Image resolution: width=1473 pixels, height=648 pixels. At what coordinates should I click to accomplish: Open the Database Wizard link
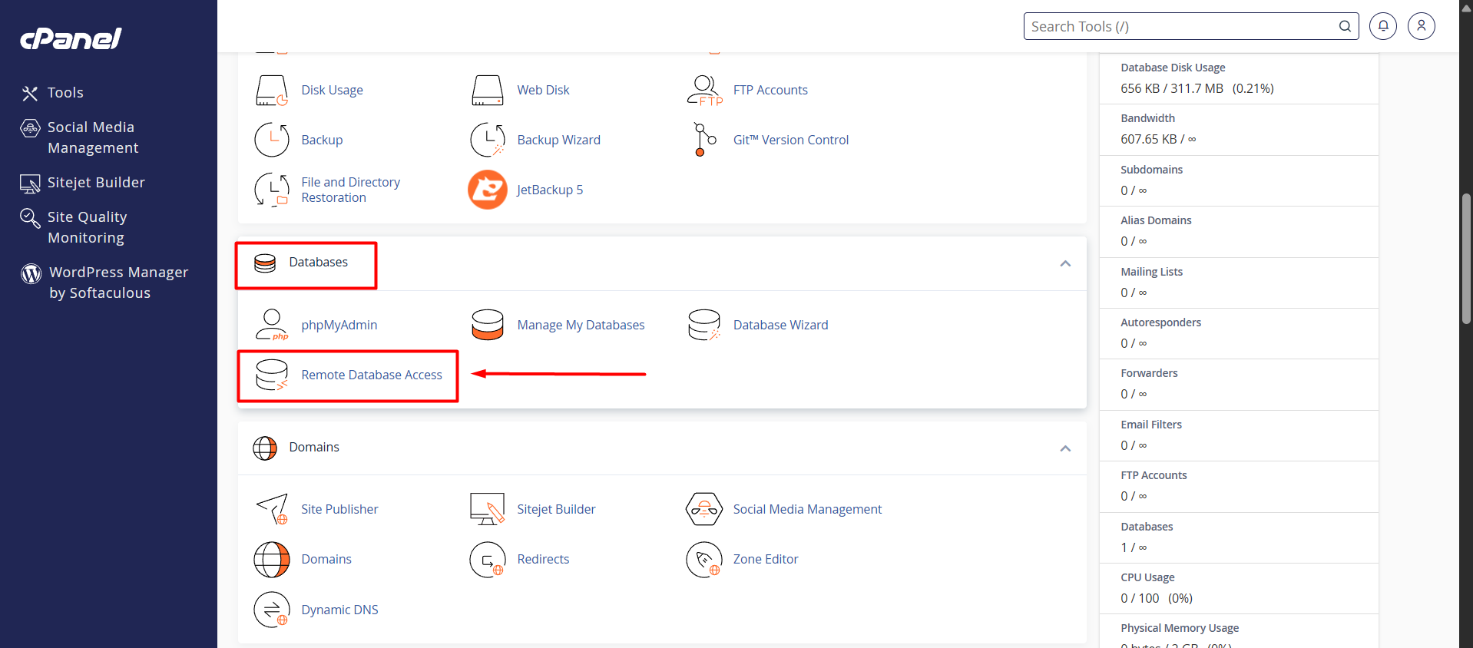[x=780, y=325]
